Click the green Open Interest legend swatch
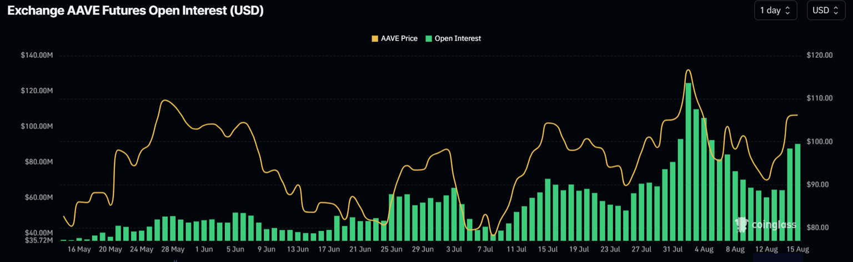Screen dimensions: 853x262 tap(428, 39)
